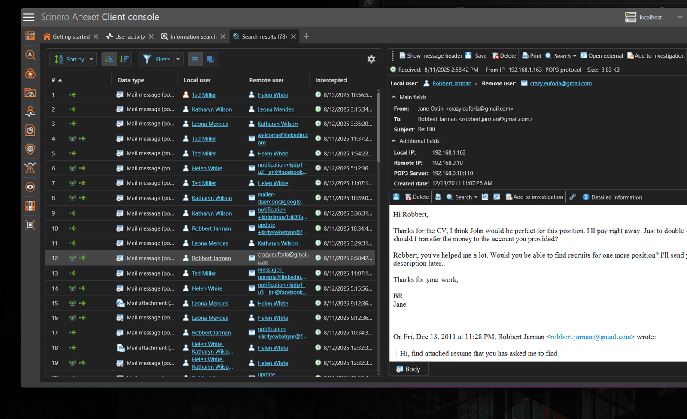687x419 pixels.
Task: Open the hamburger main menu
Action: click(29, 17)
